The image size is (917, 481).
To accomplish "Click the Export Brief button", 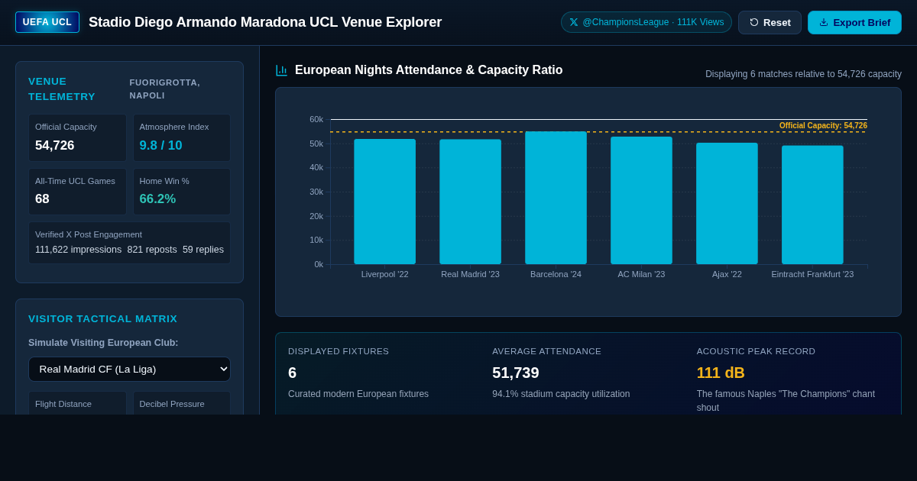I will click(x=854, y=22).
